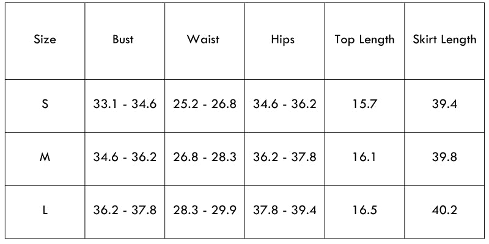Click hips value 36.2 - 37.8
489x244 pixels.
(x=285, y=157)
